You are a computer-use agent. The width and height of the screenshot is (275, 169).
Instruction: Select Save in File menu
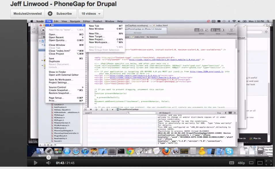point(65,59)
